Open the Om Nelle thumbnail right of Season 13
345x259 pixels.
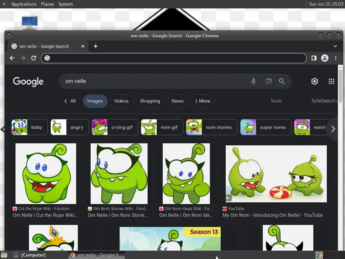click(288, 238)
